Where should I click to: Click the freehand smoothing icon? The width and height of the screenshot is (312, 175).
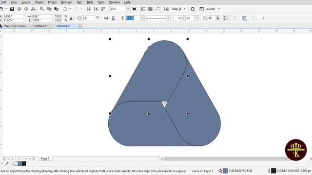pos(204,18)
